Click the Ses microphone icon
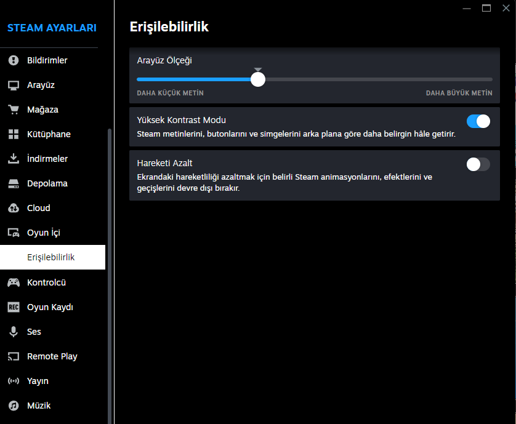 click(x=14, y=332)
